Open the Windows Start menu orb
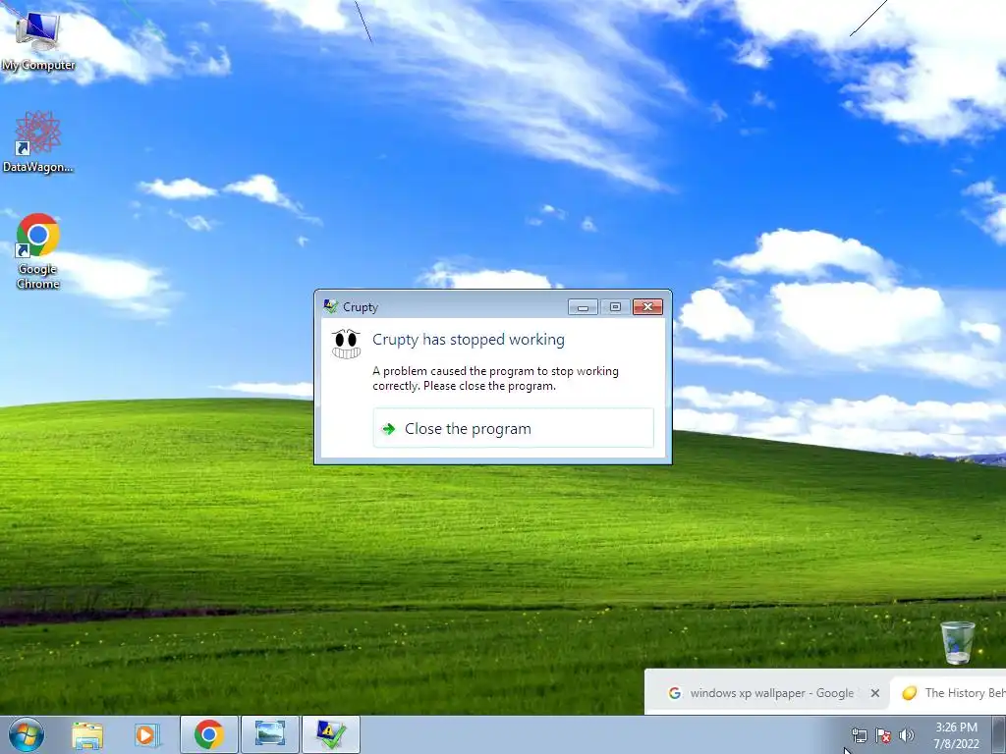Screen dimensions: 1006x754 [27, 734]
